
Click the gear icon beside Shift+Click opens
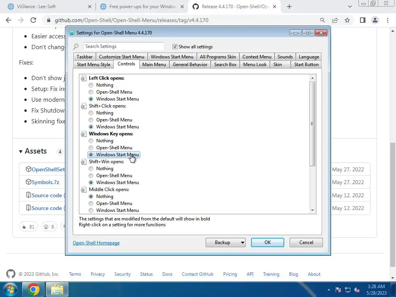84,106
